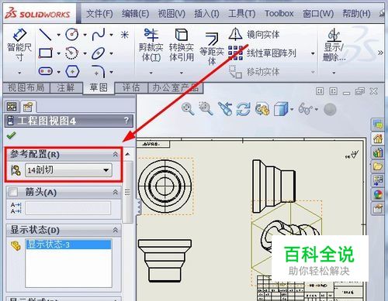The width and height of the screenshot is (388, 301).
Task: Select the Point (asterisk) sketch tool
Action: tap(125, 34)
